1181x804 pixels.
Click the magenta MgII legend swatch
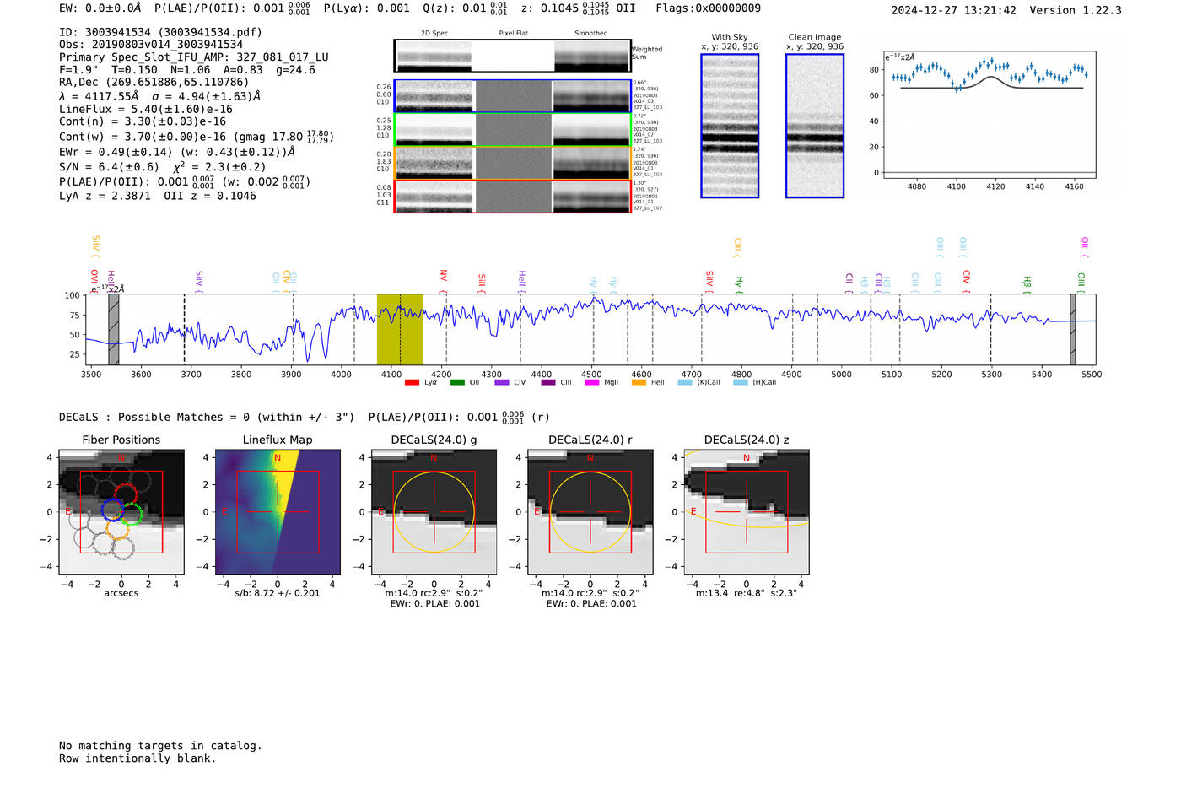click(x=591, y=382)
